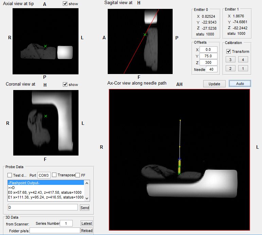Image resolution: width=262 pixels, height=235 pixels.
Task: Click the Update button
Action: point(214,84)
